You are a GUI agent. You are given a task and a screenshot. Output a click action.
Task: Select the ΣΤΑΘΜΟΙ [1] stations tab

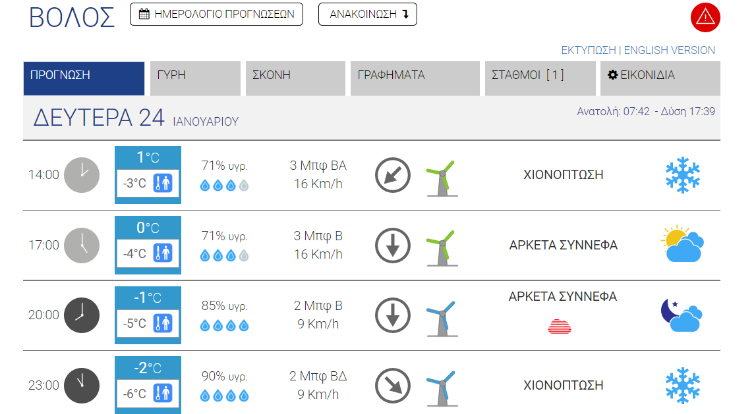pos(540,78)
